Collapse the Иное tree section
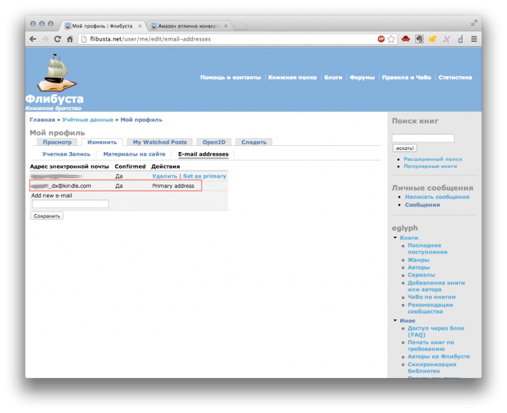507x413 pixels. click(395, 320)
